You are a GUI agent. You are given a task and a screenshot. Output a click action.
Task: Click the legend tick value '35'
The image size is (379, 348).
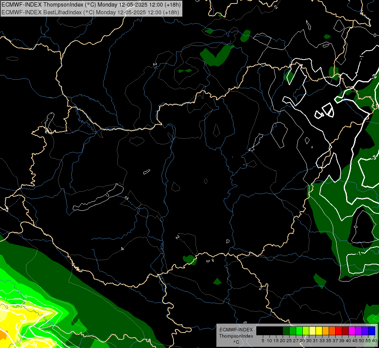329,341
